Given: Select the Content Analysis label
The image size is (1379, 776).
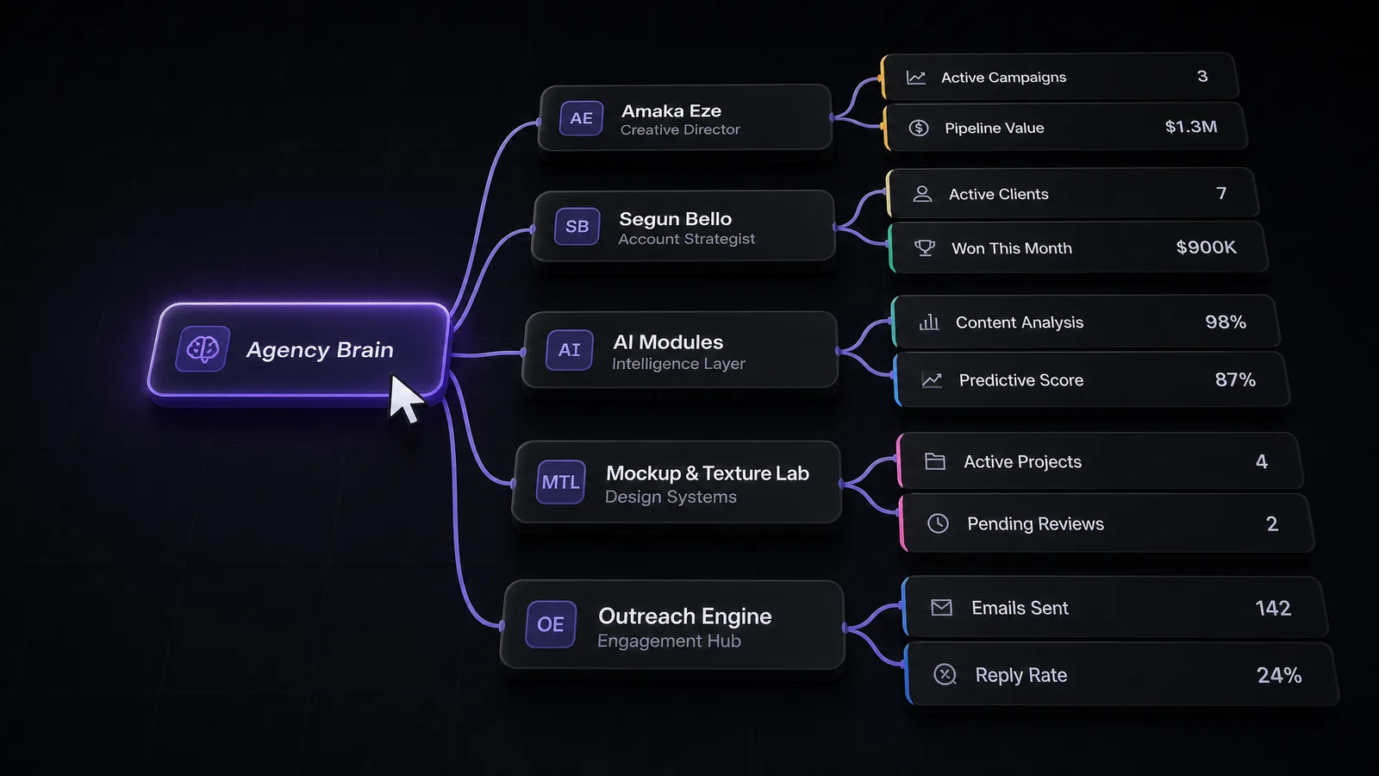Looking at the screenshot, I should pyautogui.click(x=1020, y=322).
